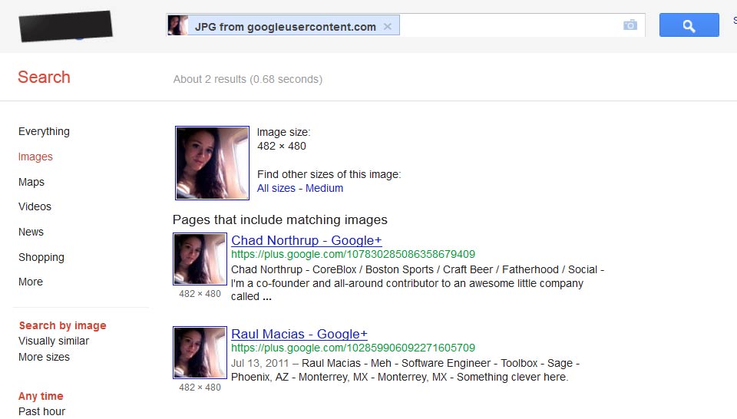Switch to Shopping search category

41,257
